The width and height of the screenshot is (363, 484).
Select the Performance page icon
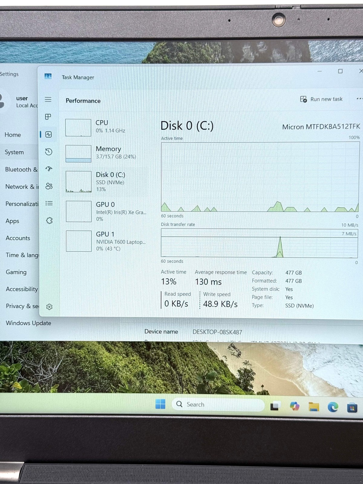pos(48,135)
